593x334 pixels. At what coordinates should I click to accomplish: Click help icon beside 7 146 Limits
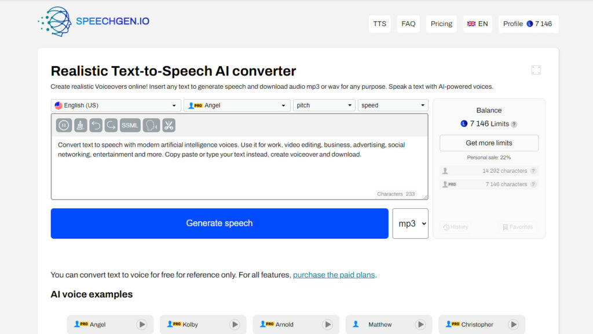(x=514, y=124)
